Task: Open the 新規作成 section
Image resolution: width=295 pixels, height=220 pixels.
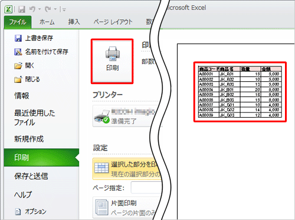Action: (x=29, y=139)
